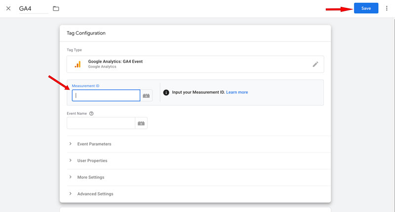Close the tag editor with the X icon
Image resolution: width=395 pixels, height=212 pixels.
coord(8,8)
